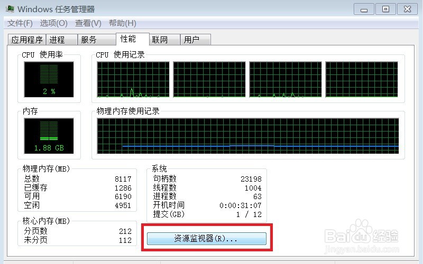Switch to the 联网 tab

coord(164,40)
